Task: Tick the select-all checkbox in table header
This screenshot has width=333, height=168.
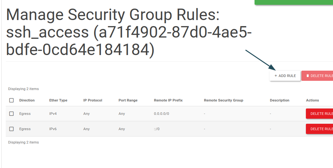Action: point(11,100)
